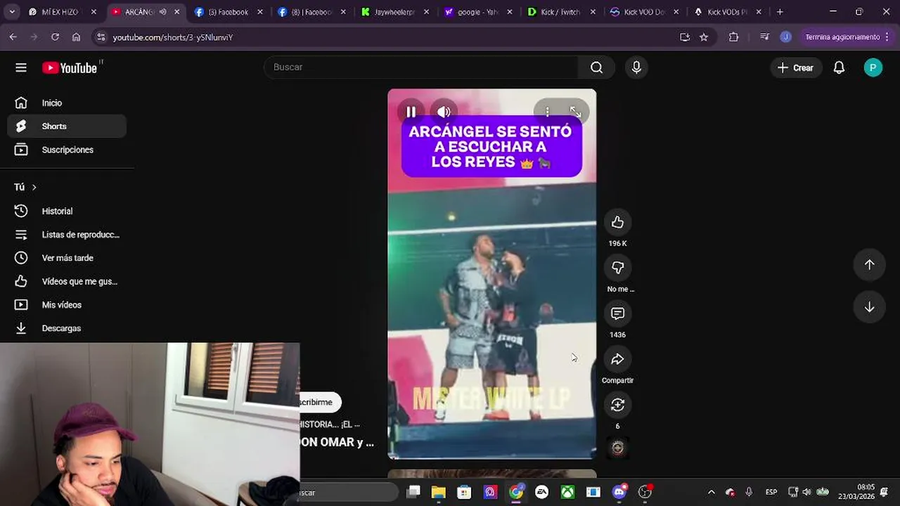Open Discord from the taskbar
Viewport: 900px width, 506px height.
point(619,492)
